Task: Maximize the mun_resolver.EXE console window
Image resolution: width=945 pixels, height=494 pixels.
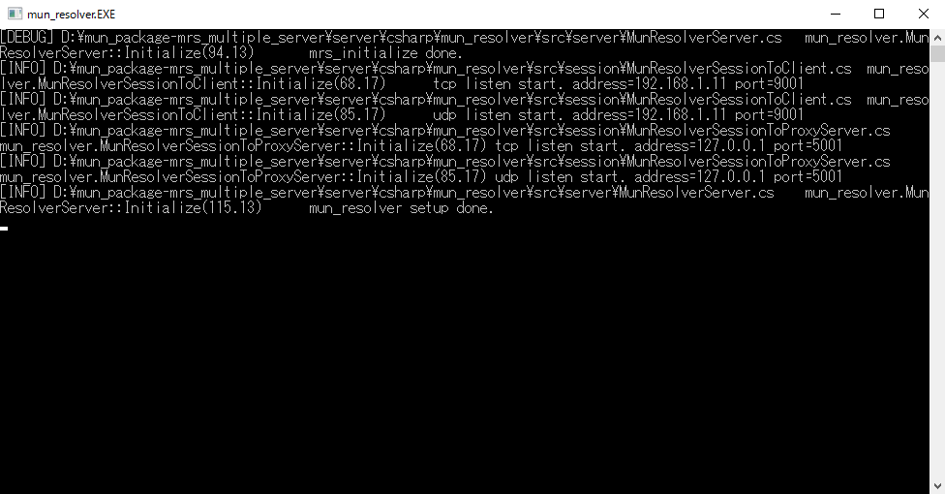Action: (879, 14)
